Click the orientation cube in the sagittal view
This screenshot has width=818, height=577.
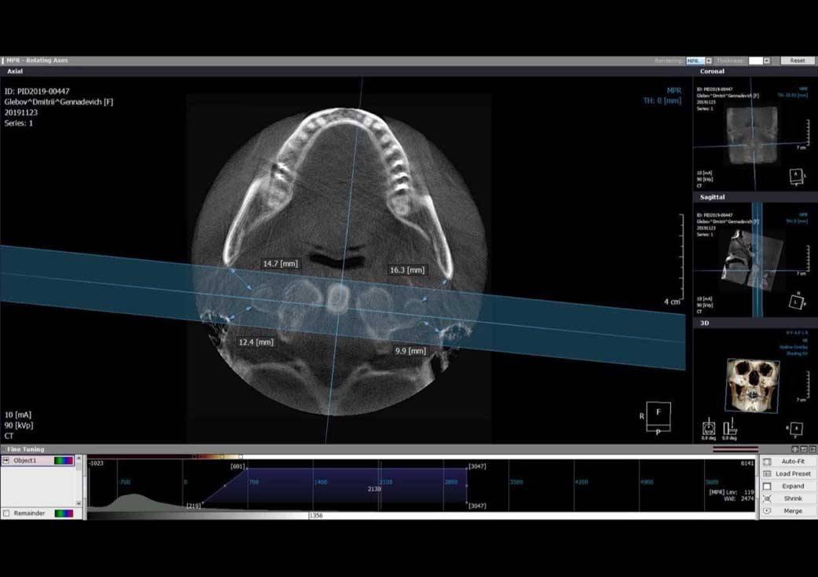pos(796,301)
